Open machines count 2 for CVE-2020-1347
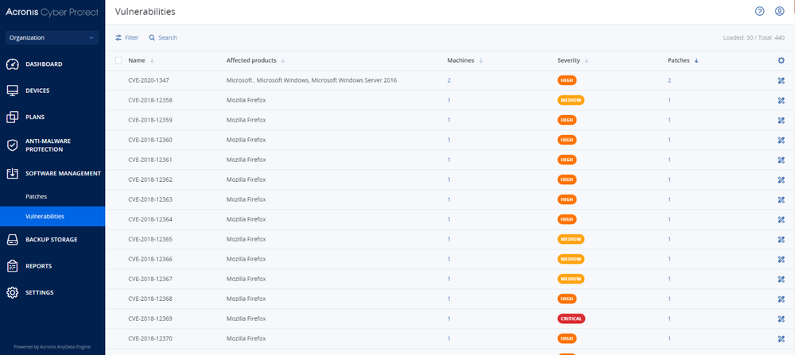This screenshot has width=795, height=355. pos(448,80)
